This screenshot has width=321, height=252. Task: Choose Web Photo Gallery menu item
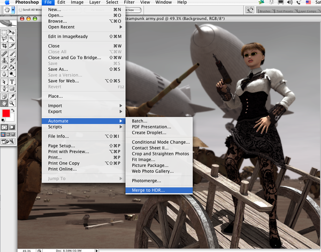click(x=159, y=171)
